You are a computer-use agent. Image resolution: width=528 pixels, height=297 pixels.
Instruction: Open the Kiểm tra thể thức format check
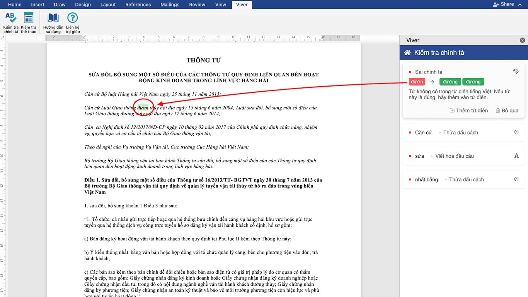[29, 23]
